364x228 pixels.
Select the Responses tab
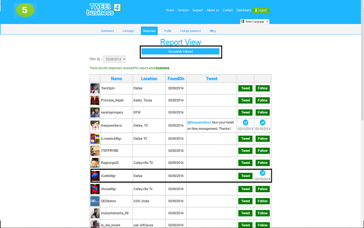149,31
